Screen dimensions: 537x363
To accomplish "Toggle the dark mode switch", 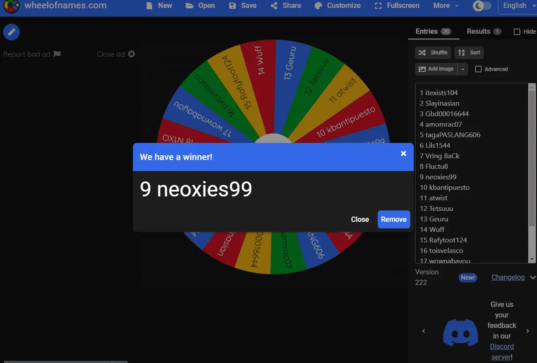I will [x=482, y=6].
